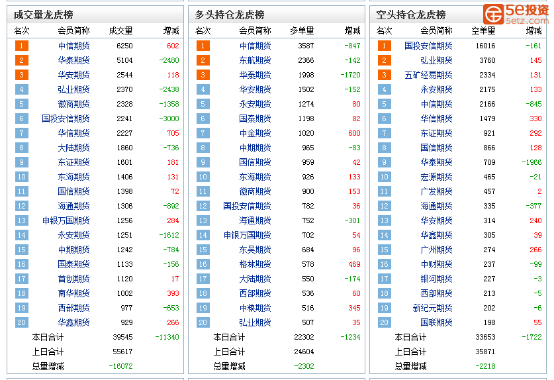Click 总量增减 value -16072

tap(120, 366)
